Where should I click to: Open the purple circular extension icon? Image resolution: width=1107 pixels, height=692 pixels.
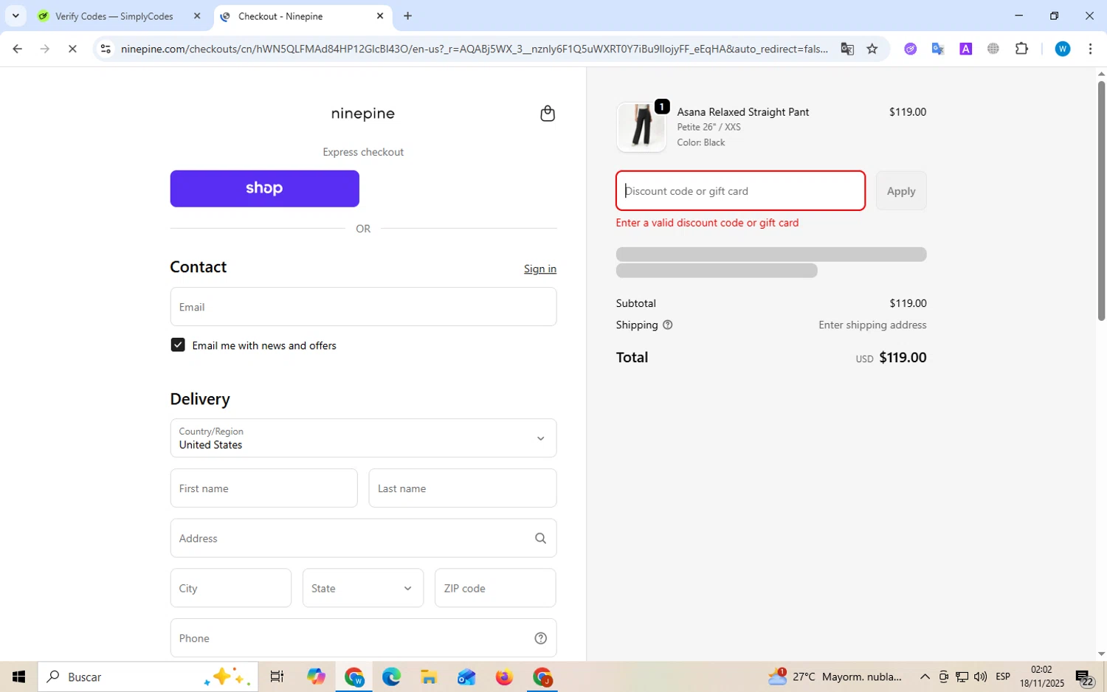[x=911, y=49]
